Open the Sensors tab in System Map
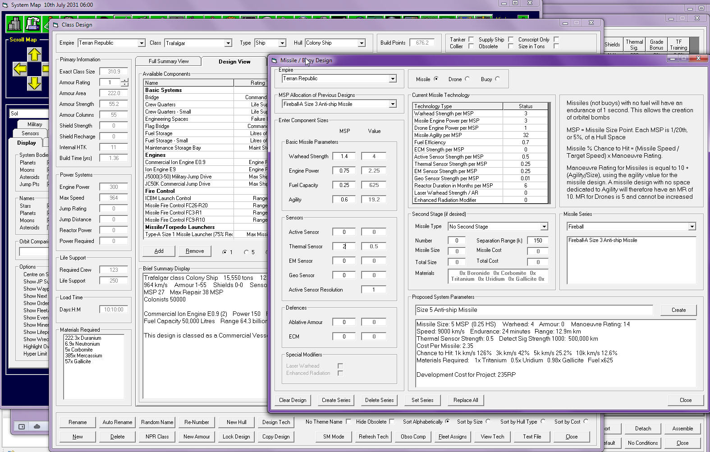Screen dimensions: 710x452 [30, 133]
